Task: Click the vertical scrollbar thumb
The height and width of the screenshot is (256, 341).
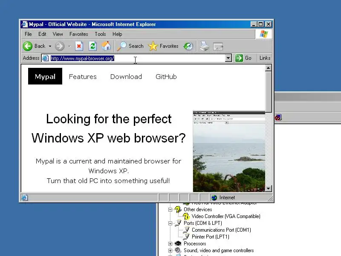Action: point(269,92)
